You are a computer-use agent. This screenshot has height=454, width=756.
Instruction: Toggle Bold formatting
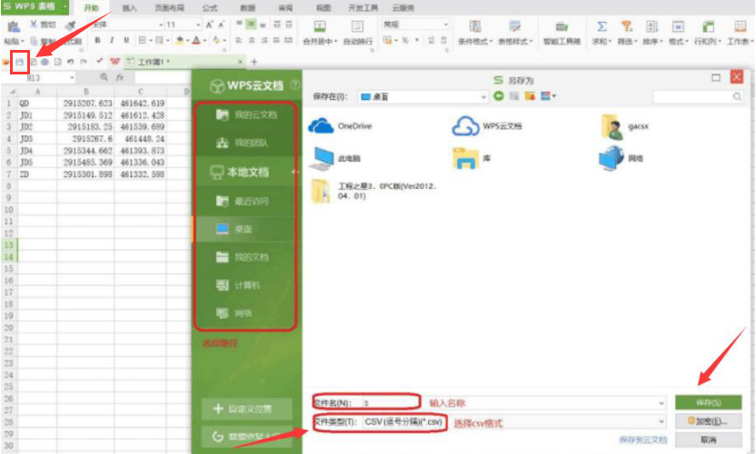tap(97, 41)
